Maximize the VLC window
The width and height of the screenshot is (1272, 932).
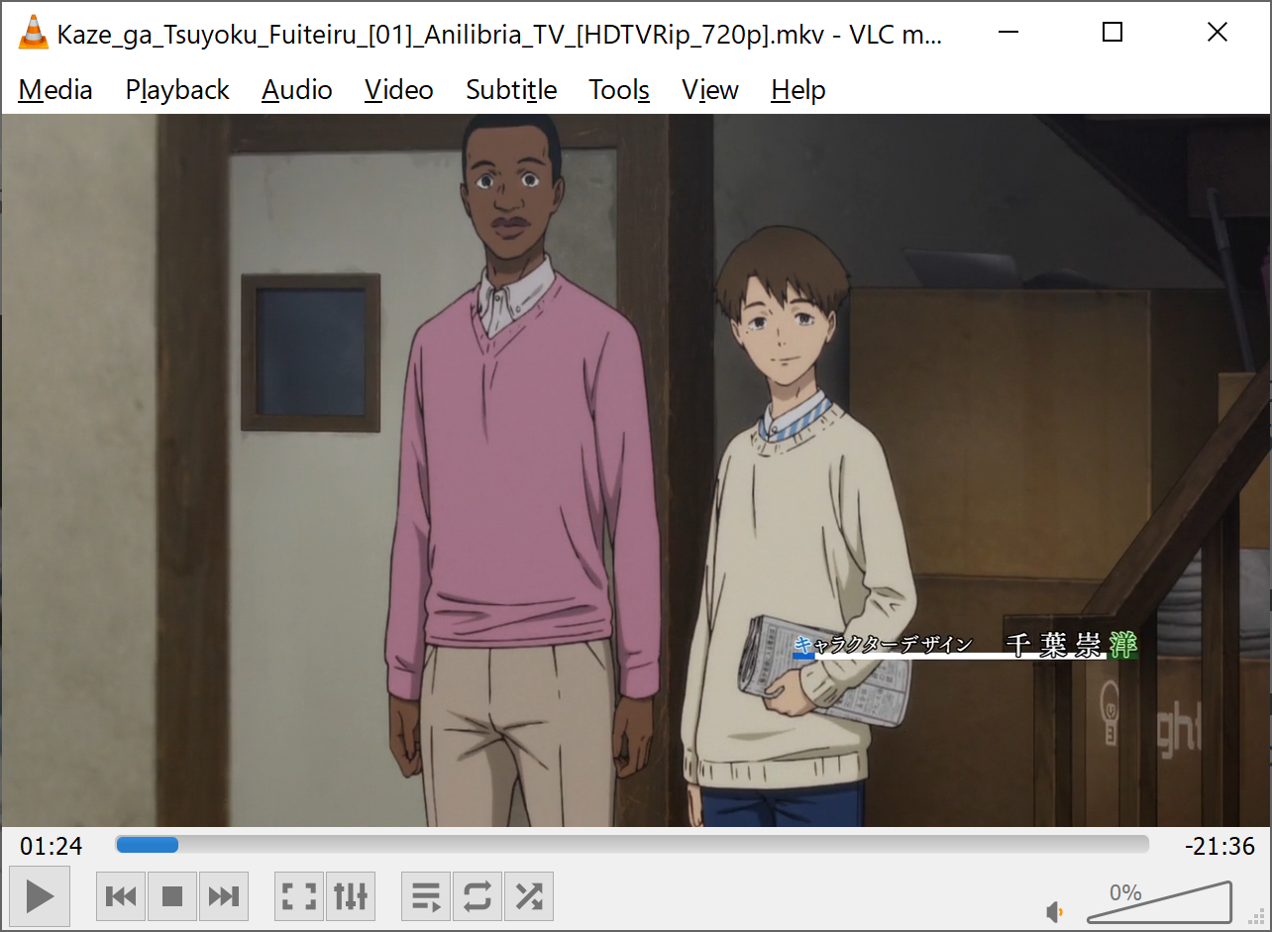(1113, 33)
